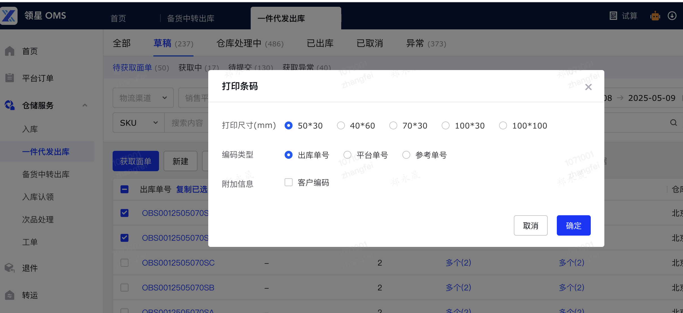Image resolution: width=683 pixels, height=313 pixels.
Task: Open 工单 in the sidebar
Action: click(x=30, y=242)
